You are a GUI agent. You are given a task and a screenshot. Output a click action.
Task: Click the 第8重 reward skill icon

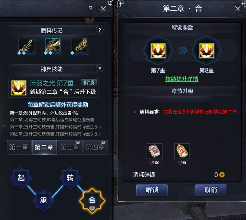[x=206, y=51]
